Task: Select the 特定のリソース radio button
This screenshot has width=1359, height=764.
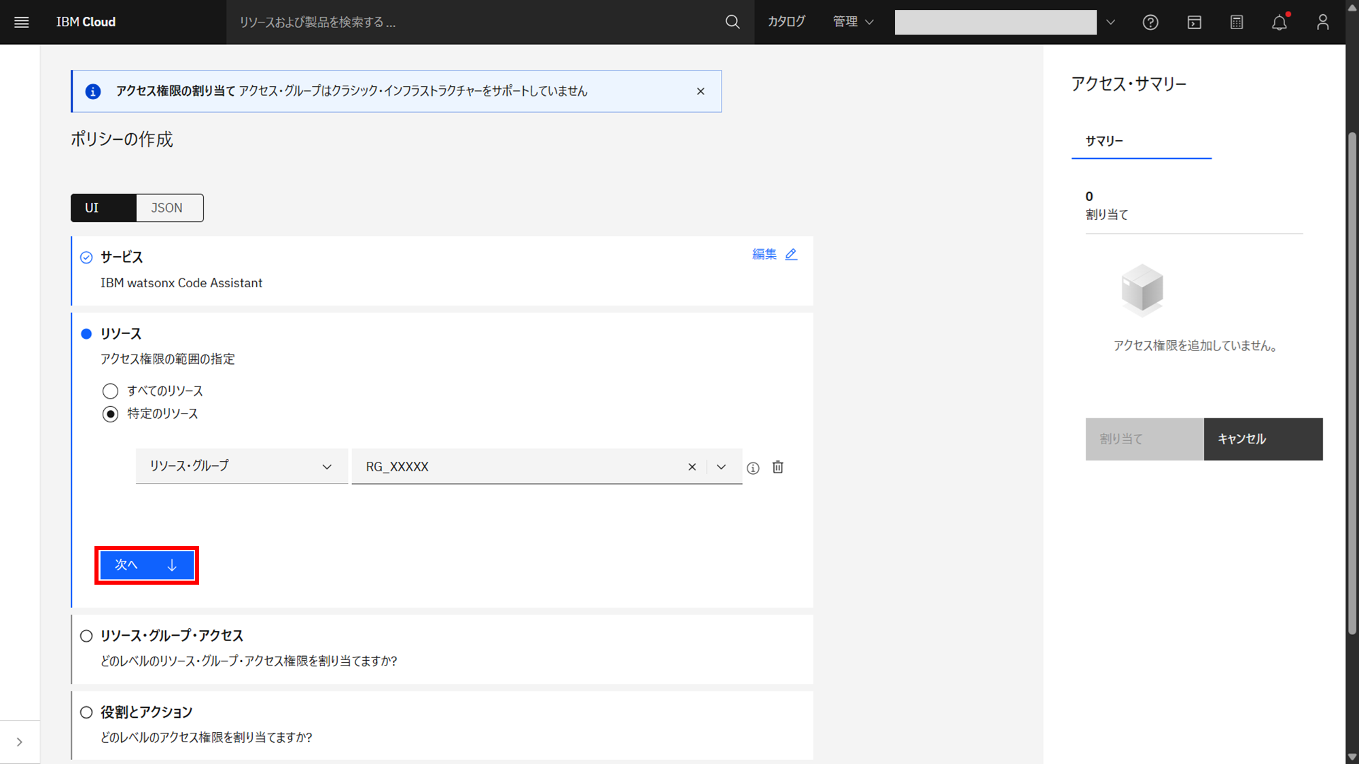Action: click(110, 414)
